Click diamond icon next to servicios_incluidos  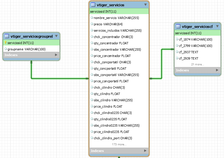tap(92, 30)
